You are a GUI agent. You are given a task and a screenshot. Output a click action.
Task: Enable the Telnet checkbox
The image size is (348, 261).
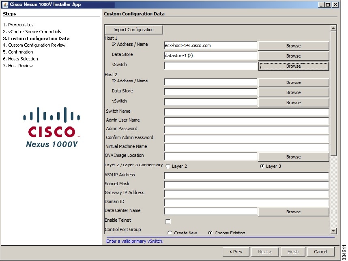point(168,221)
